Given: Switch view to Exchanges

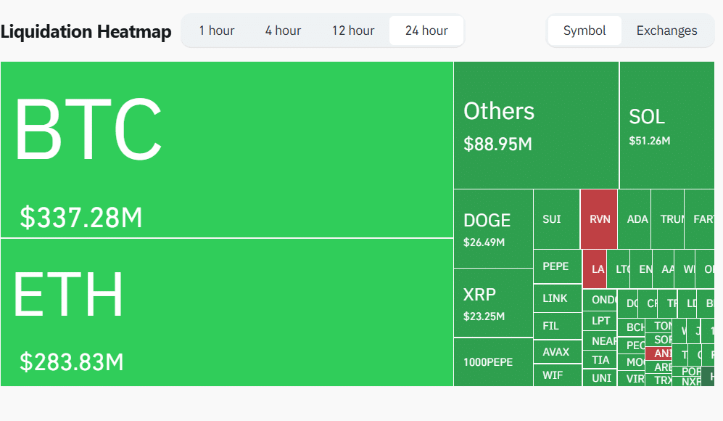Looking at the screenshot, I should [x=666, y=30].
